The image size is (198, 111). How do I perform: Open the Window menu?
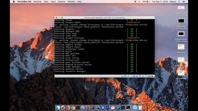71,2
